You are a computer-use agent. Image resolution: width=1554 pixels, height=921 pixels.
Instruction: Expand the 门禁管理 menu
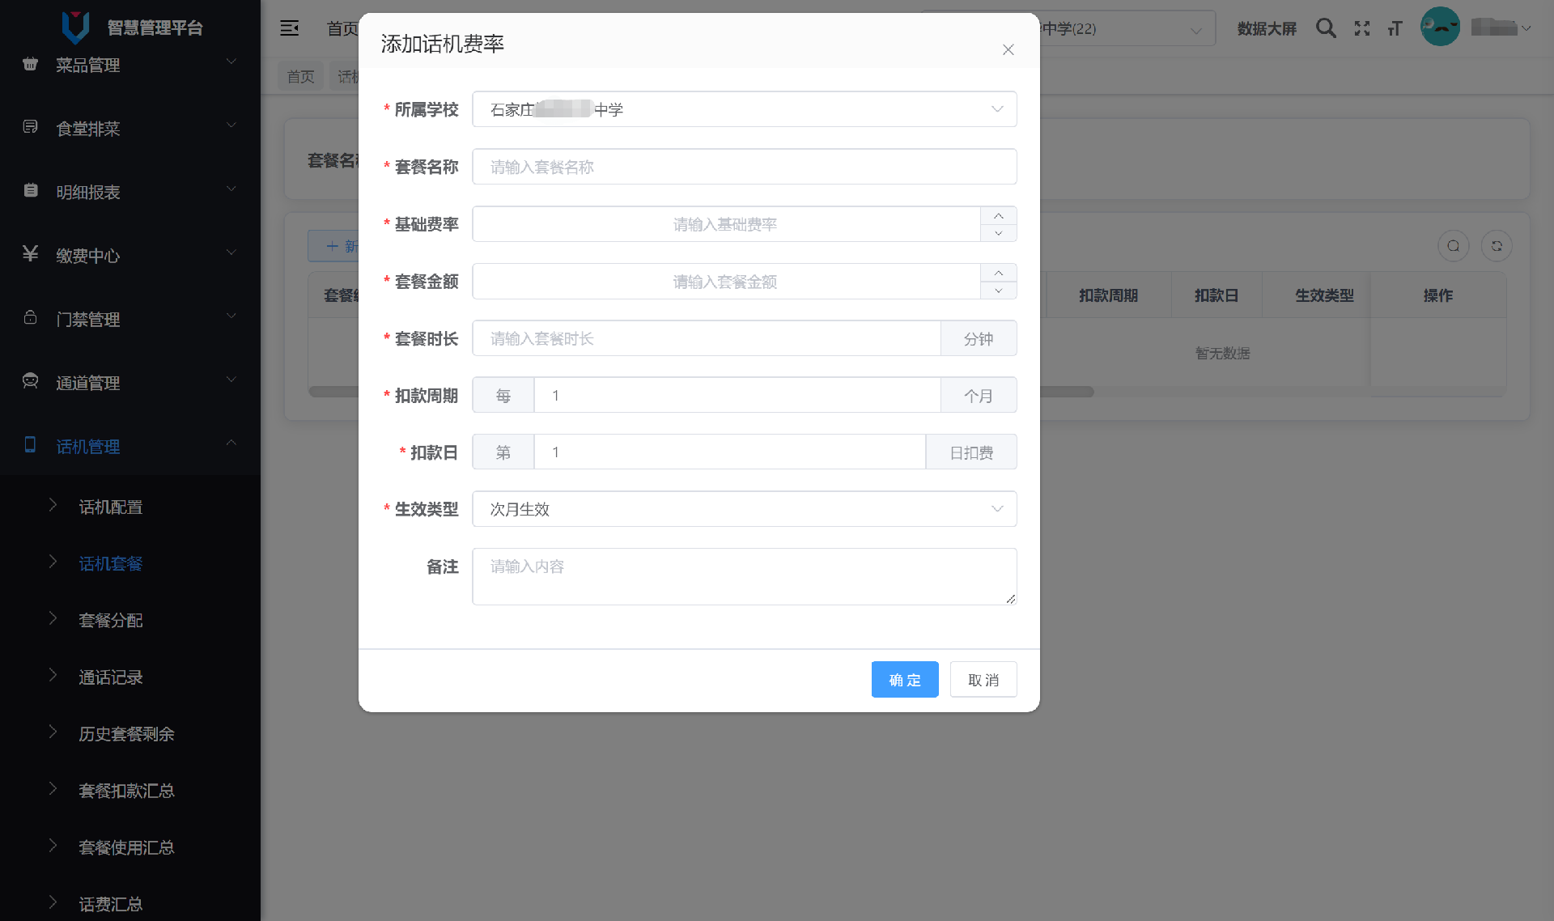pyautogui.click(x=231, y=316)
